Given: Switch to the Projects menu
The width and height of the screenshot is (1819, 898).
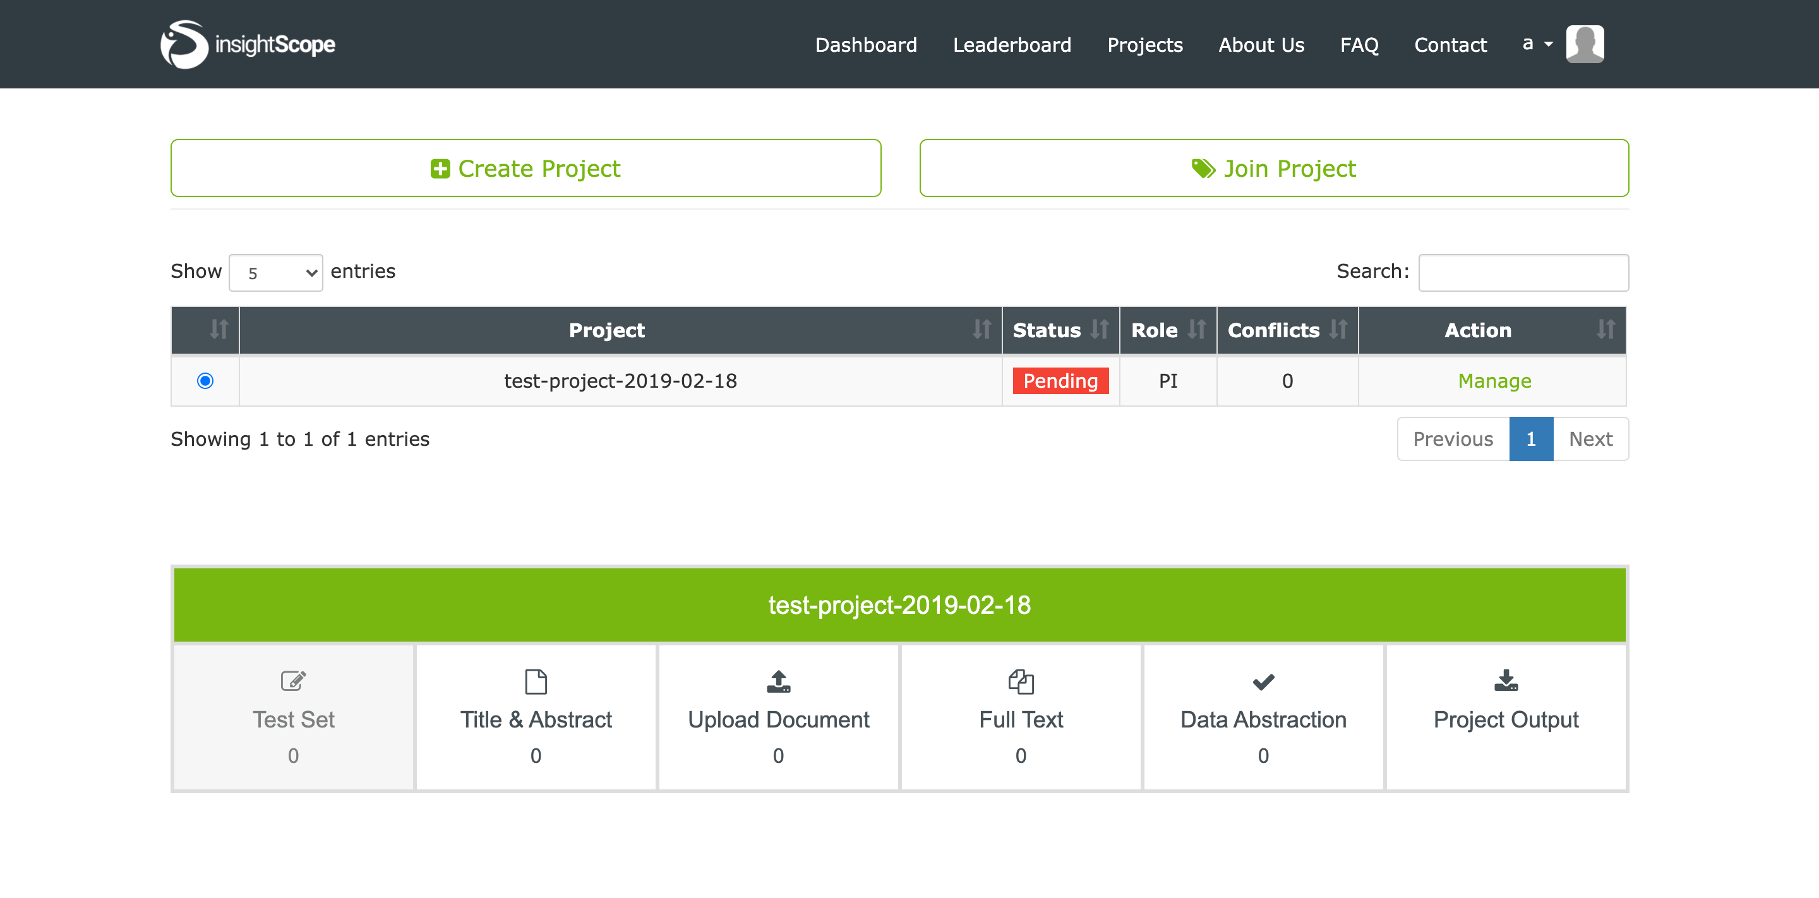Looking at the screenshot, I should pos(1144,44).
